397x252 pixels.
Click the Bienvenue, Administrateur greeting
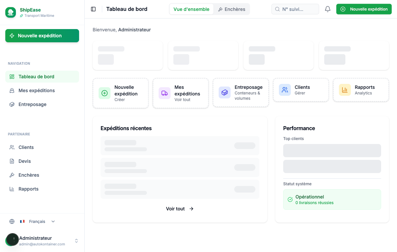pos(122,30)
